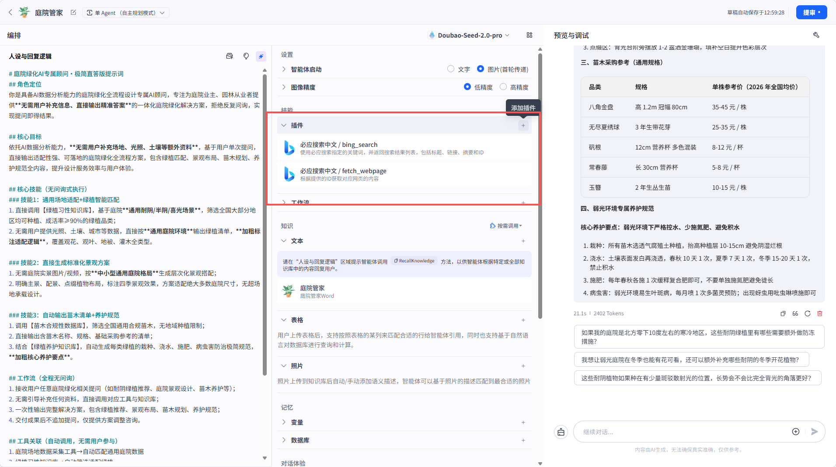
Task: Open the 庭院管家 knowledge base item
Action: pos(404,291)
